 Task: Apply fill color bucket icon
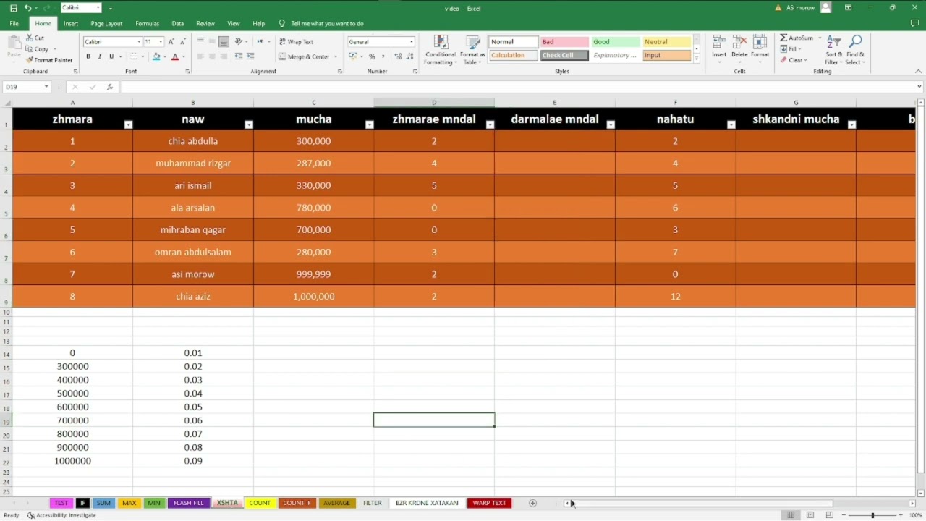[156, 56]
